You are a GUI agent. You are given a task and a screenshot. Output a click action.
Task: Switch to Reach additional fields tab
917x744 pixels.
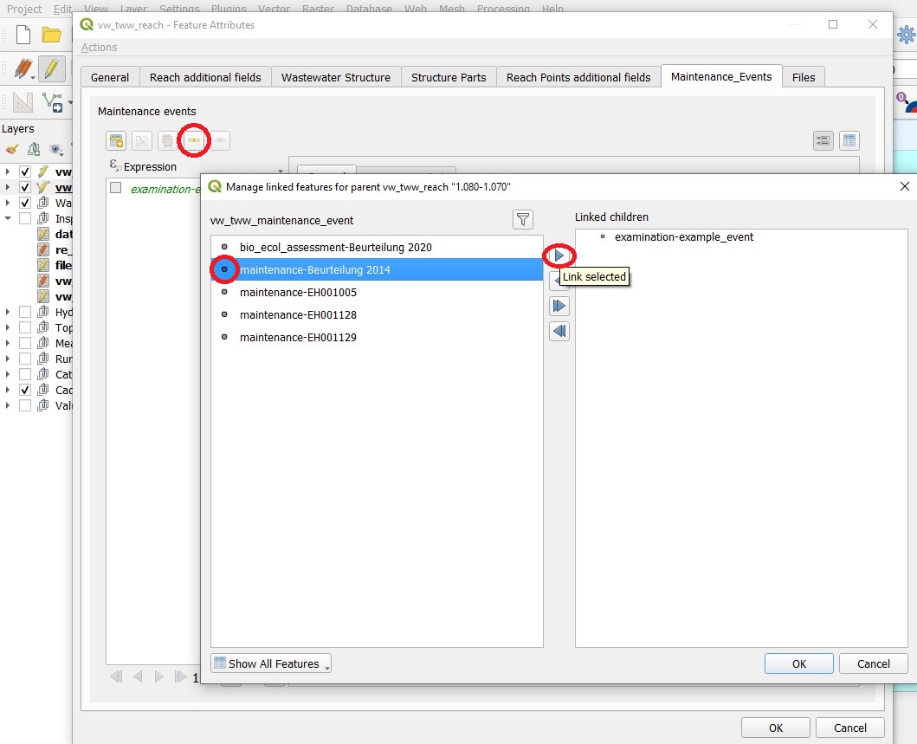(205, 77)
